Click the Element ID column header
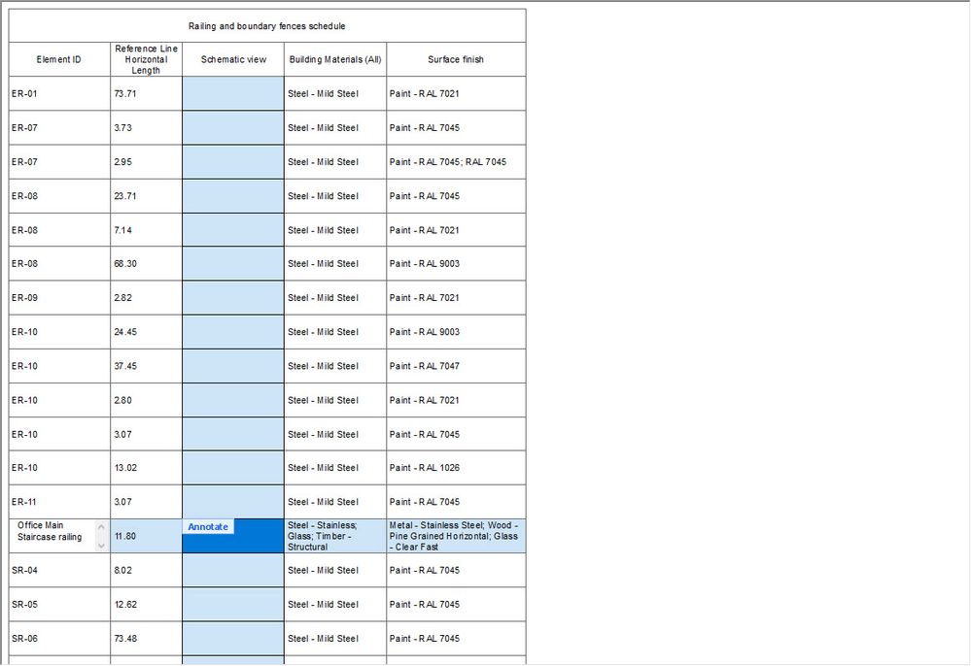 click(x=59, y=60)
